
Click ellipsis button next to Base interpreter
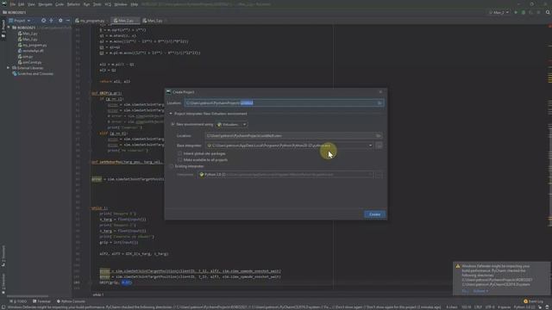tap(379, 146)
